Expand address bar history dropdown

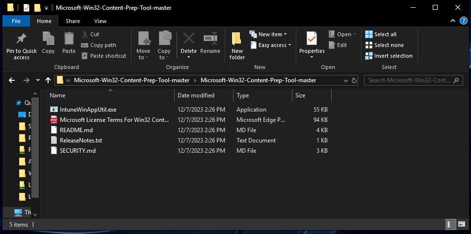coord(346,80)
